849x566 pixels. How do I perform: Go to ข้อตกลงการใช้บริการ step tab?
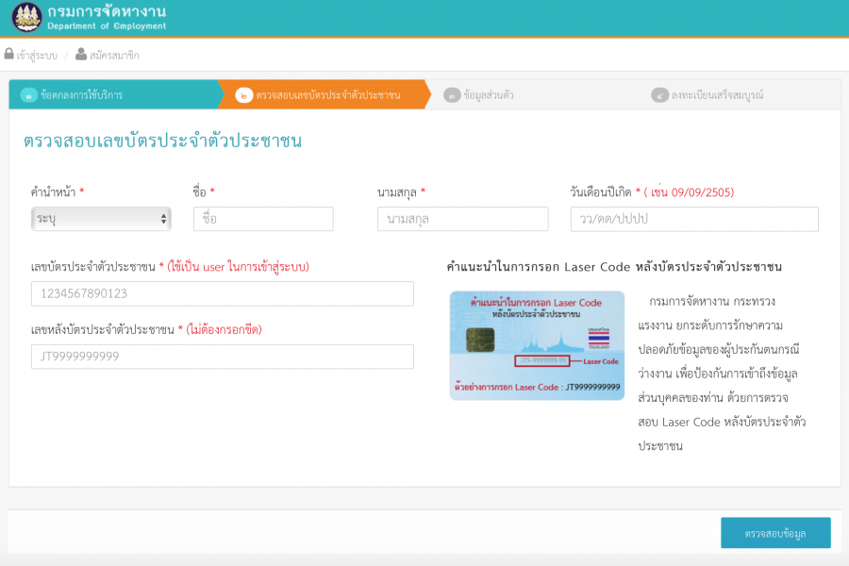(81, 95)
